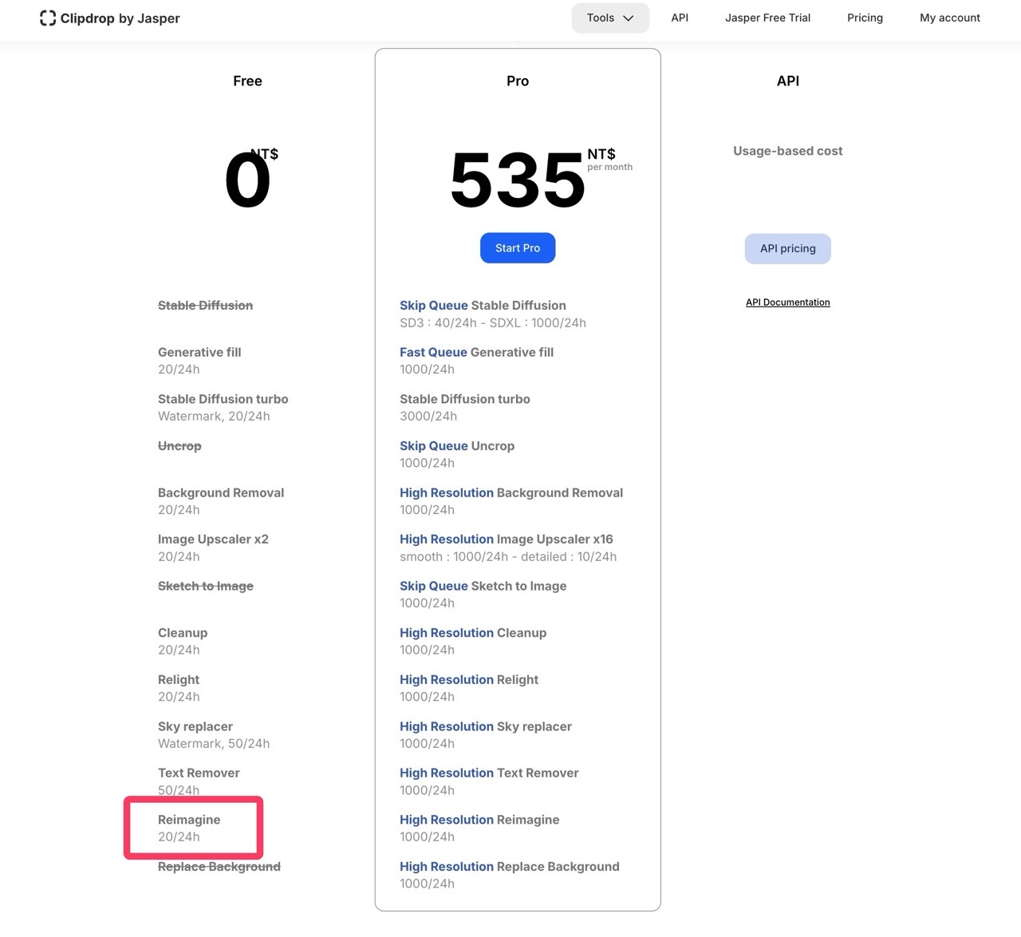The image size is (1021, 937).
Task: Open the Pricing page link
Action: (x=865, y=18)
